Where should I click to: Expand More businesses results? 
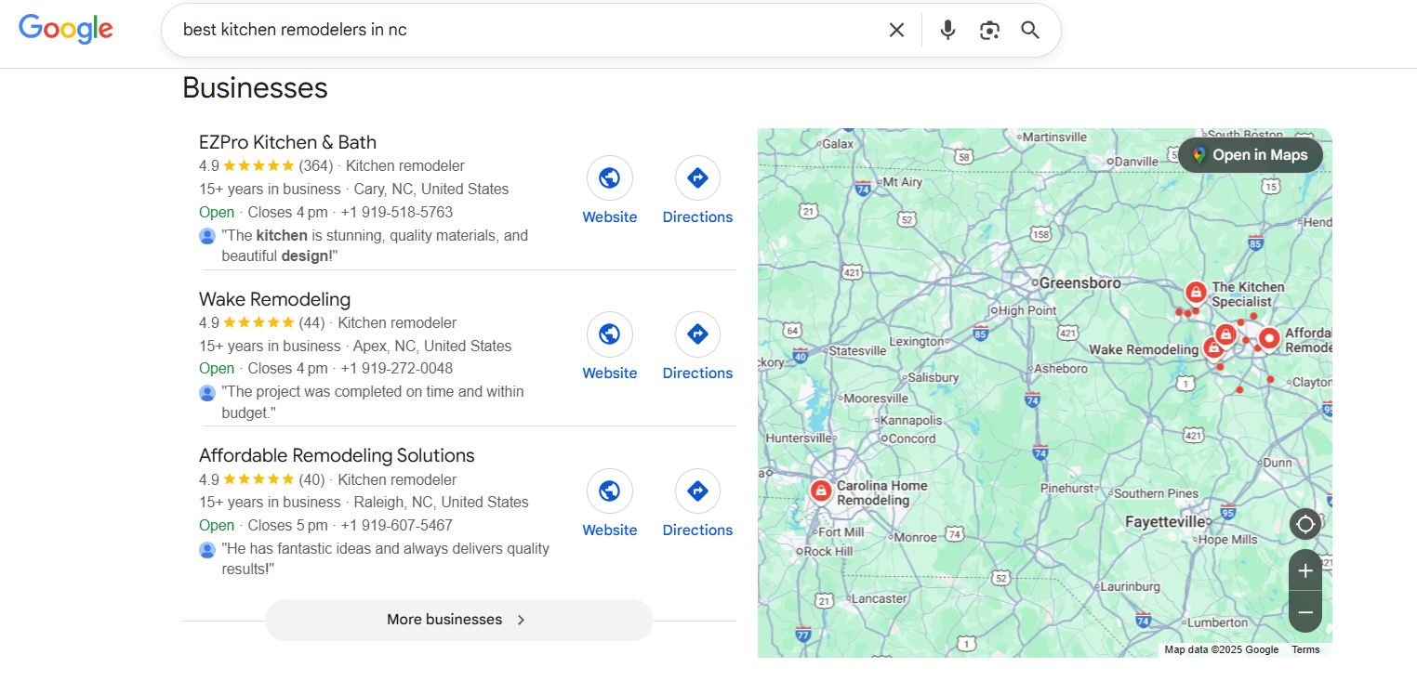click(x=458, y=620)
